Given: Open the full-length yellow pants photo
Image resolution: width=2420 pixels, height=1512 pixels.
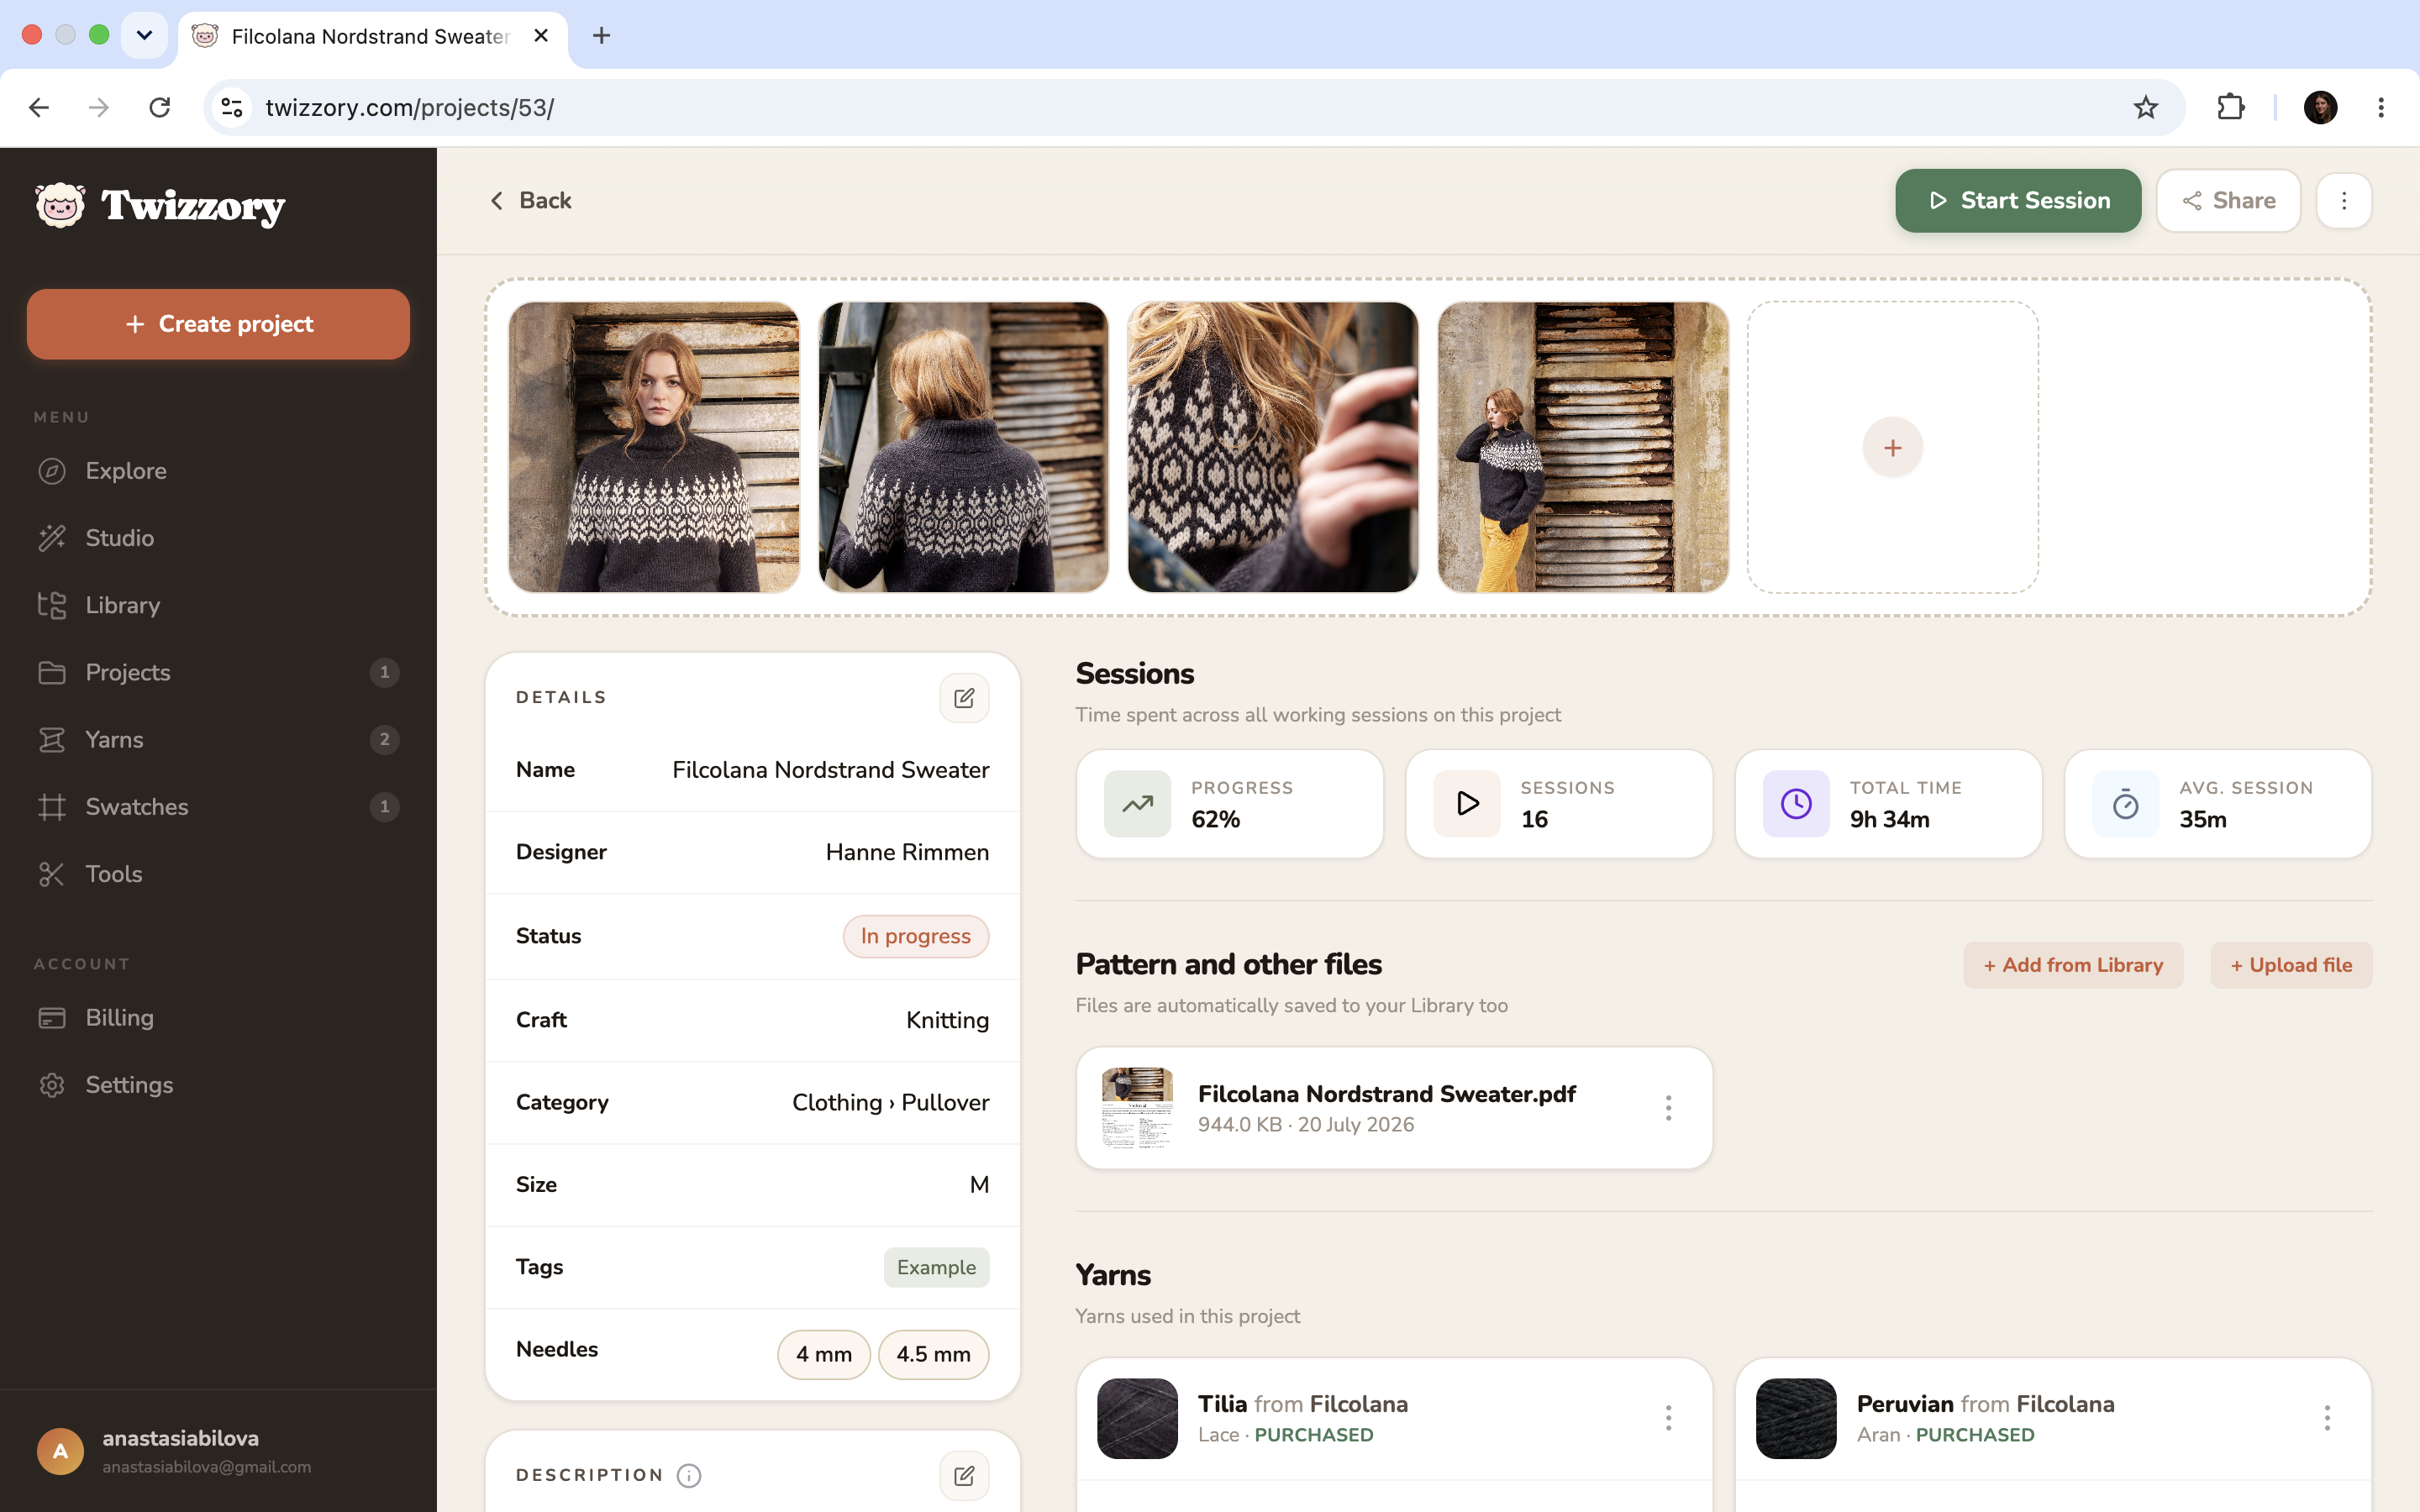Looking at the screenshot, I should click(1583, 447).
